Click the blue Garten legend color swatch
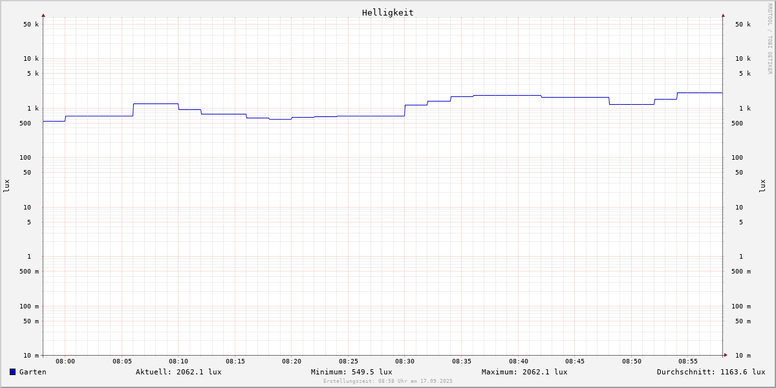Image resolution: width=776 pixels, height=388 pixels. [12, 372]
